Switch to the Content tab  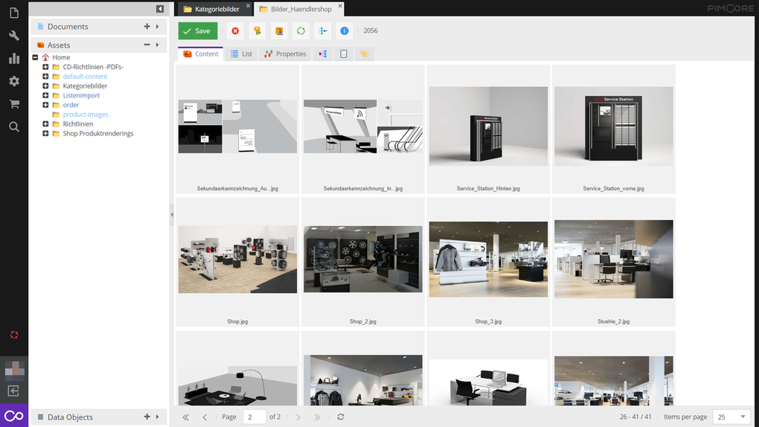(x=201, y=54)
